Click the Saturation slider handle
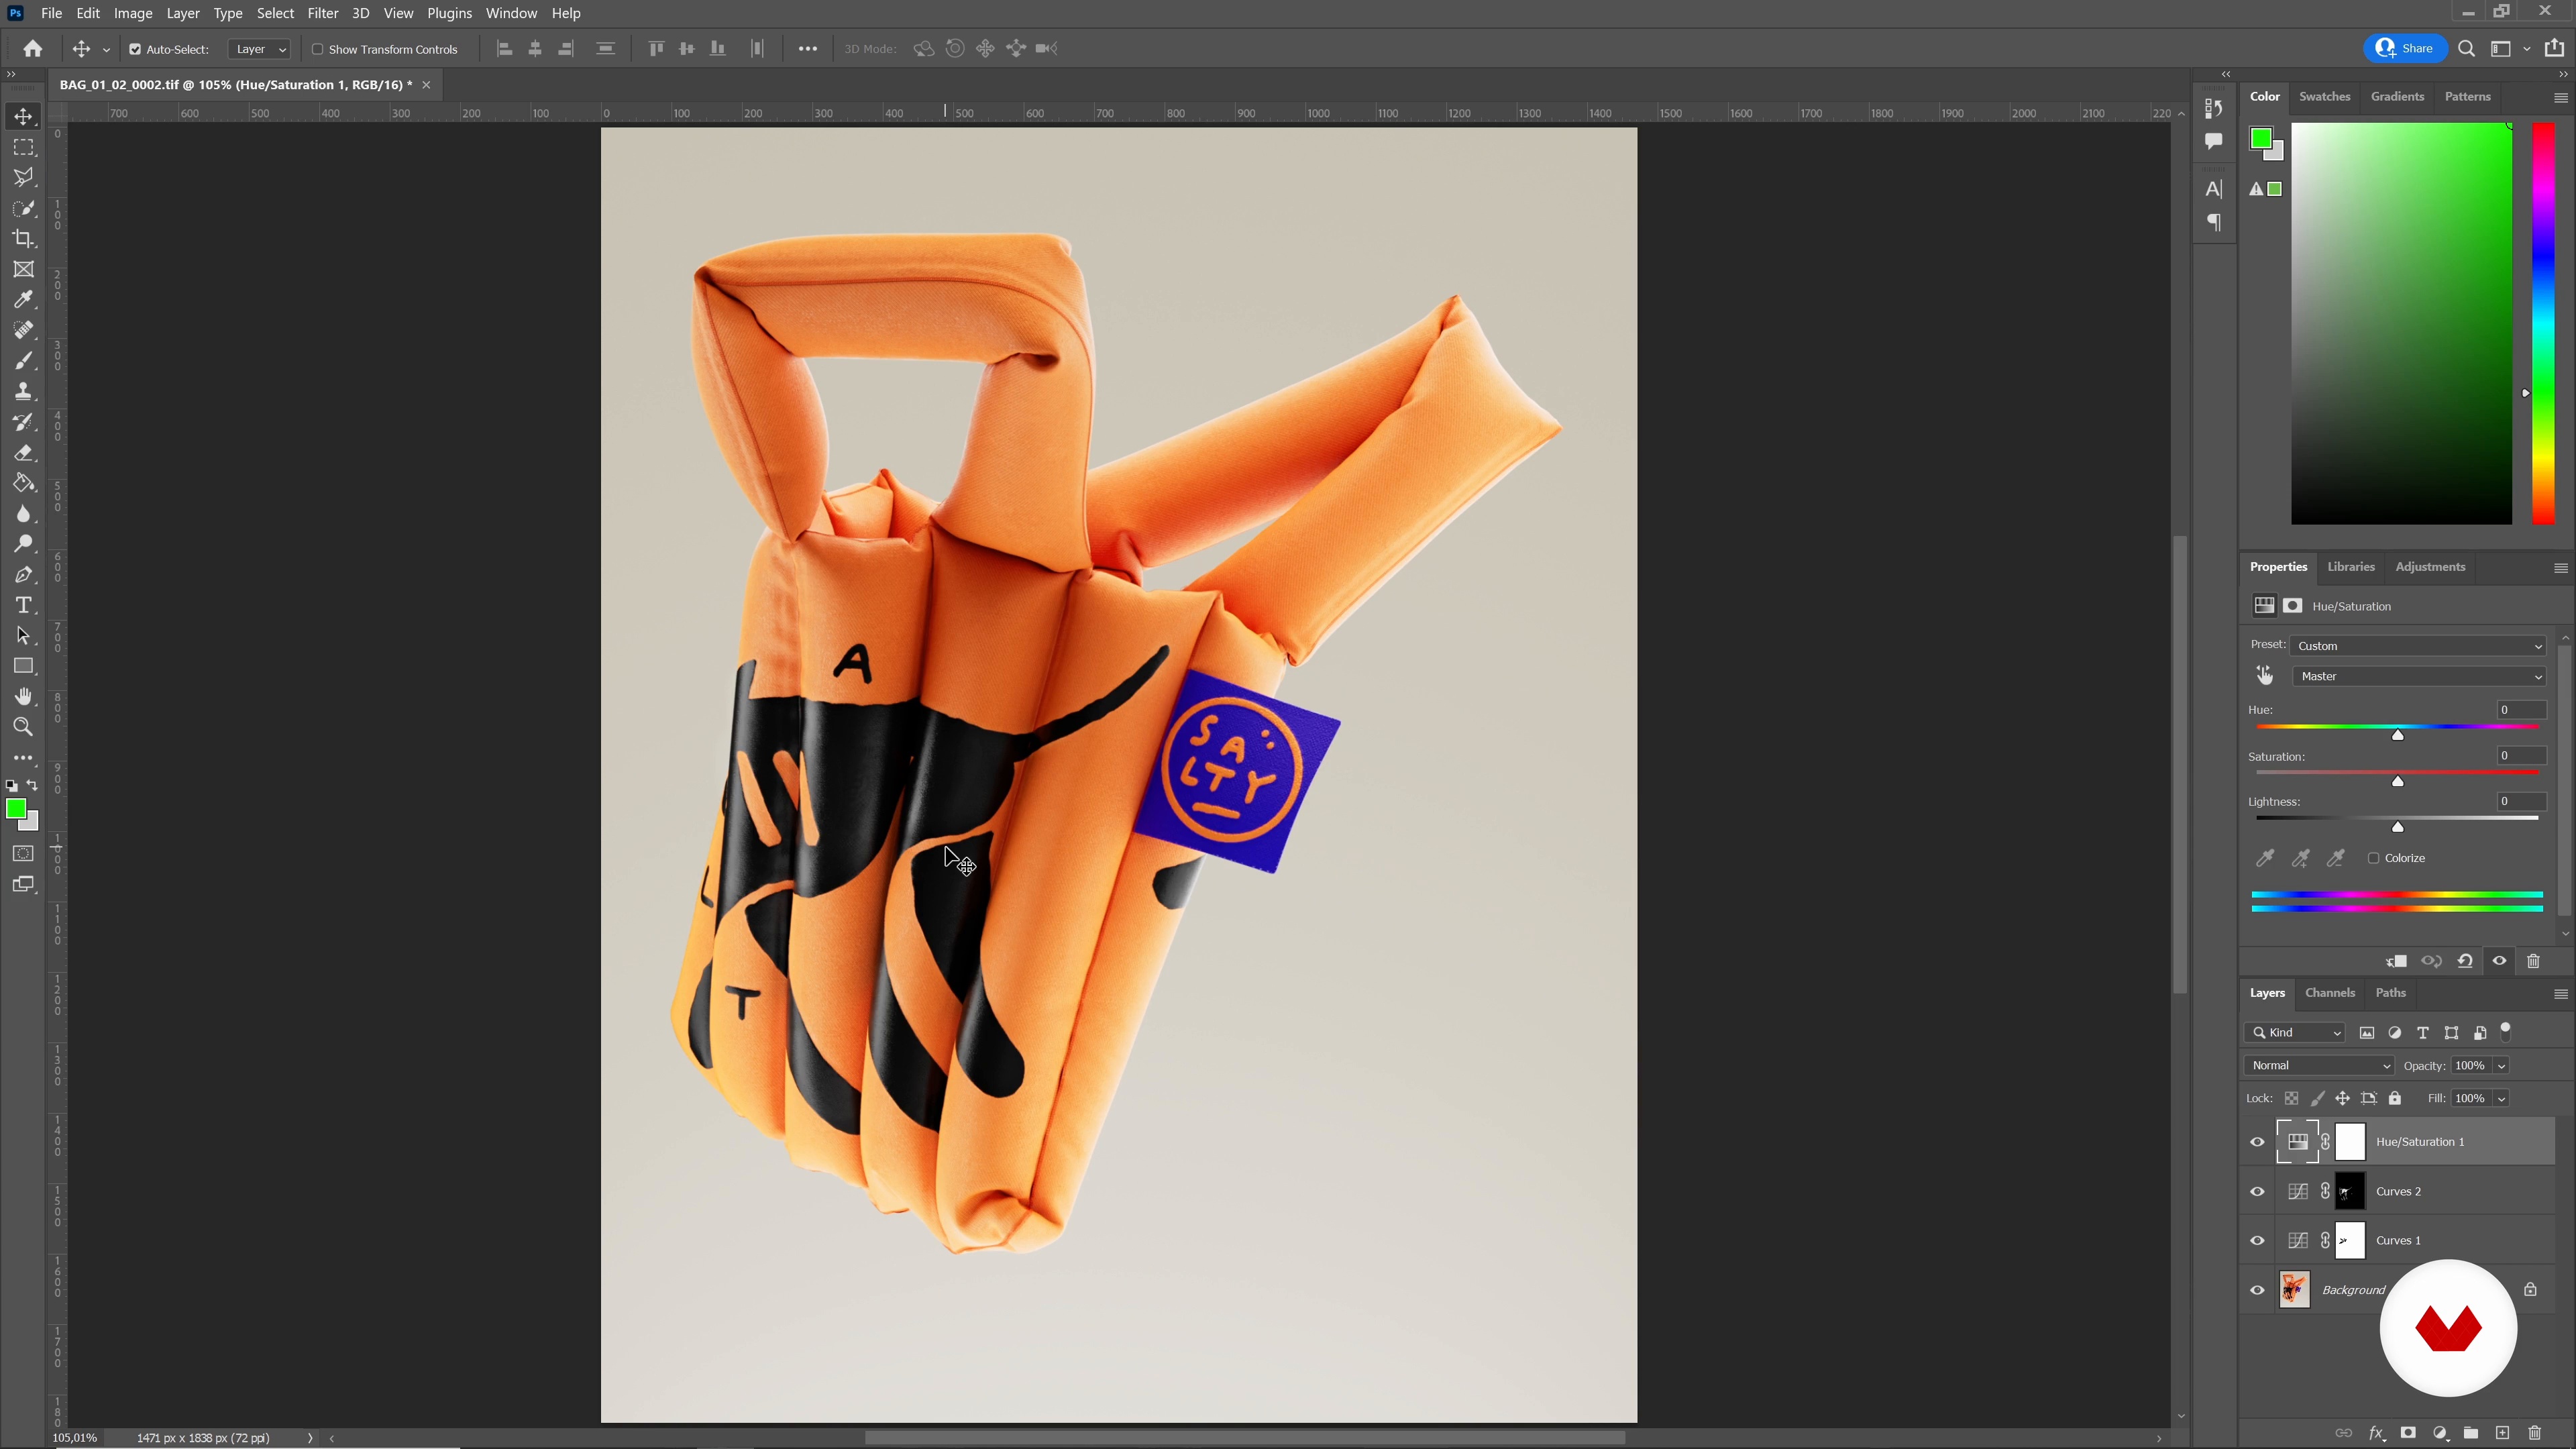This screenshot has width=2576, height=1449. [x=2397, y=781]
